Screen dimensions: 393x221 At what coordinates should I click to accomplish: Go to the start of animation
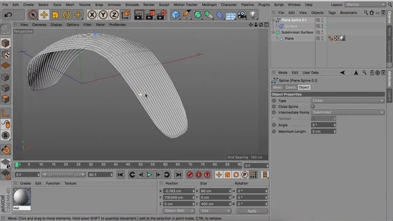tap(120, 174)
